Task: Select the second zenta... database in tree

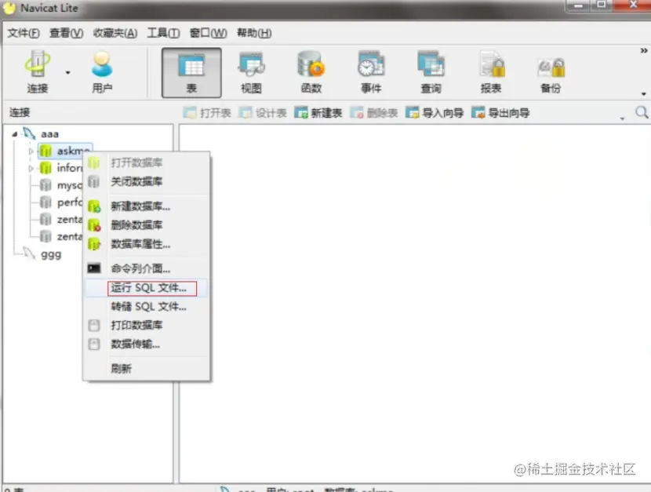Action: click(69, 237)
